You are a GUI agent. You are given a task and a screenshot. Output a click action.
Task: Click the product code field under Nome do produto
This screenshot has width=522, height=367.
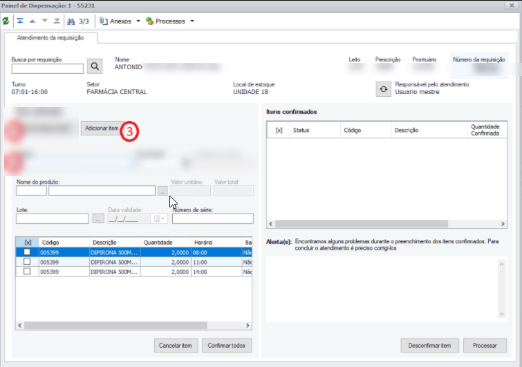coord(31,191)
